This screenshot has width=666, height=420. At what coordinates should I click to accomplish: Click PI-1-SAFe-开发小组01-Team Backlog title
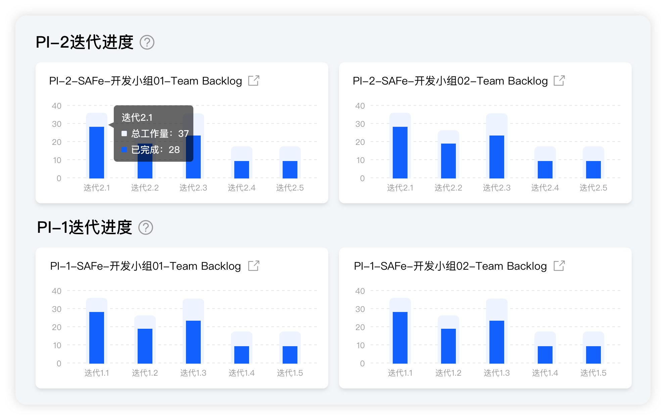[145, 266]
